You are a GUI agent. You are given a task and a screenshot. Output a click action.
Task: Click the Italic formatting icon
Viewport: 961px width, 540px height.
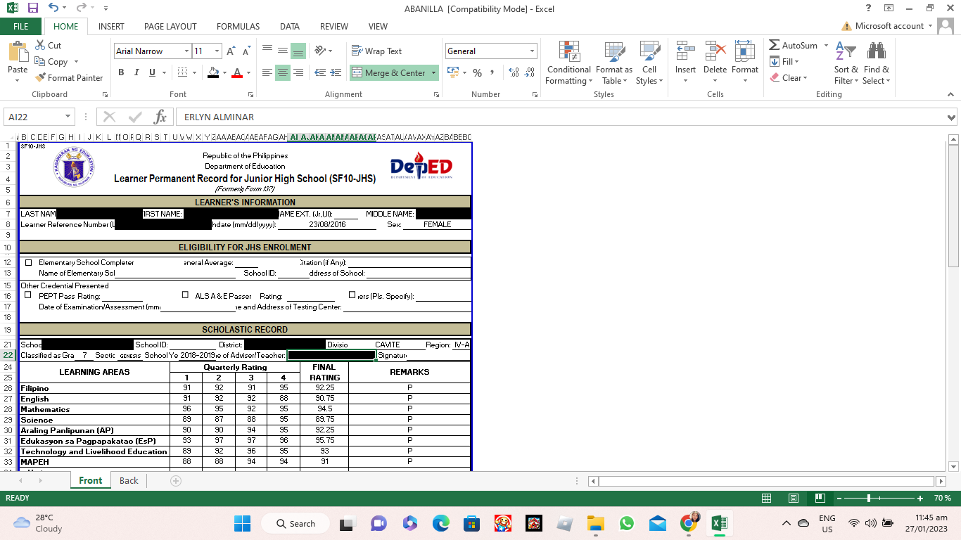pyautogui.click(x=136, y=72)
